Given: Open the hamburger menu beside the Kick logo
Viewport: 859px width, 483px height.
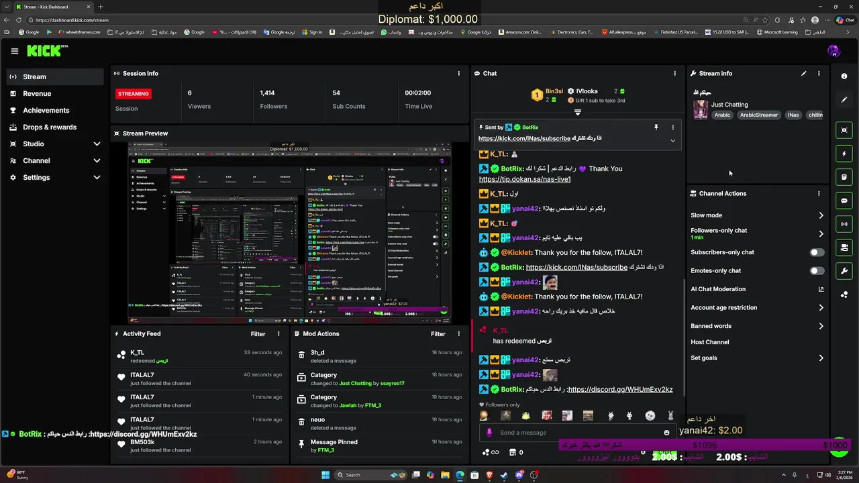Looking at the screenshot, I should pyautogui.click(x=14, y=51).
